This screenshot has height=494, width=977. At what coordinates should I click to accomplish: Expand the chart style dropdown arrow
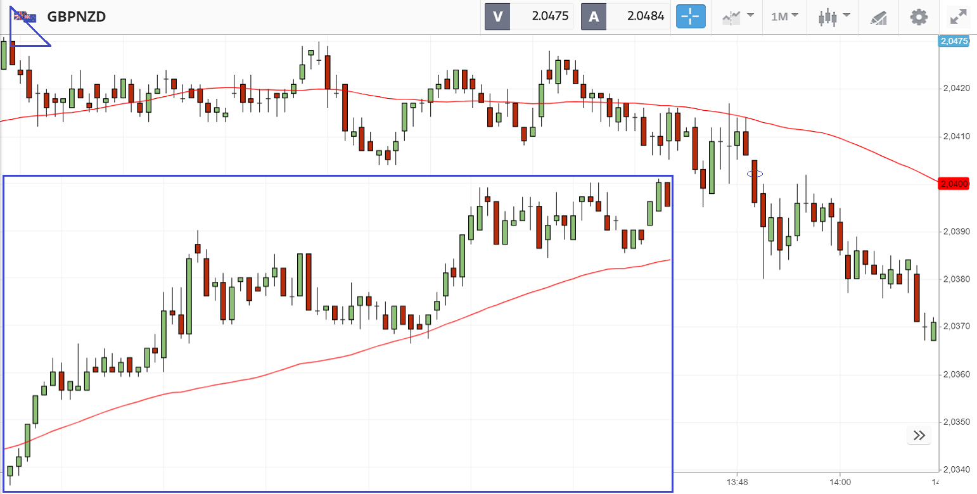click(x=846, y=15)
